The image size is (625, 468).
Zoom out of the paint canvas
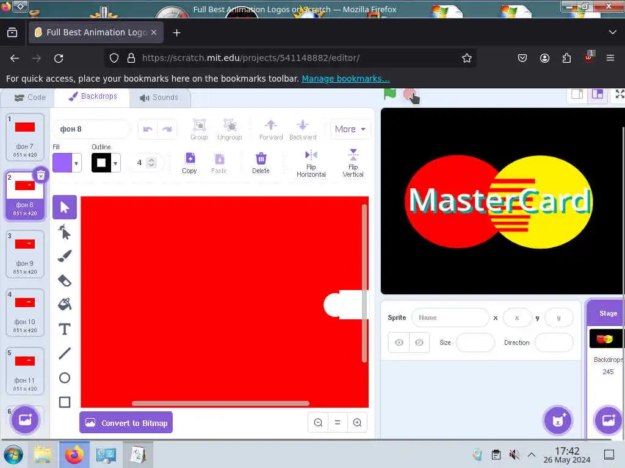pos(318,423)
